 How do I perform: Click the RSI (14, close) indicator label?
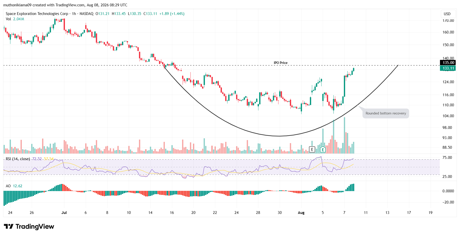(18, 159)
